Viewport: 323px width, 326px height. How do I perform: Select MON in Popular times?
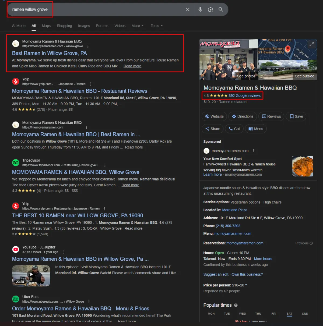coord(211,314)
